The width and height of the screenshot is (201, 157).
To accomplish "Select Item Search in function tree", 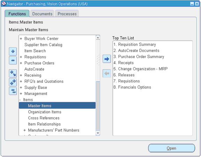I will point(35,51).
